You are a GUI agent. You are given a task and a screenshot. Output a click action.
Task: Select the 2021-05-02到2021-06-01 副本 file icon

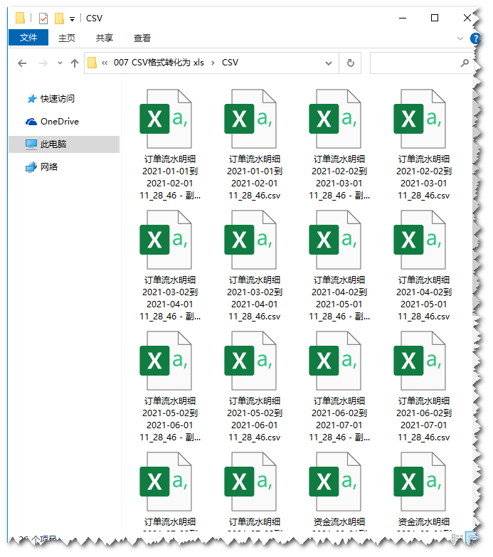166,361
